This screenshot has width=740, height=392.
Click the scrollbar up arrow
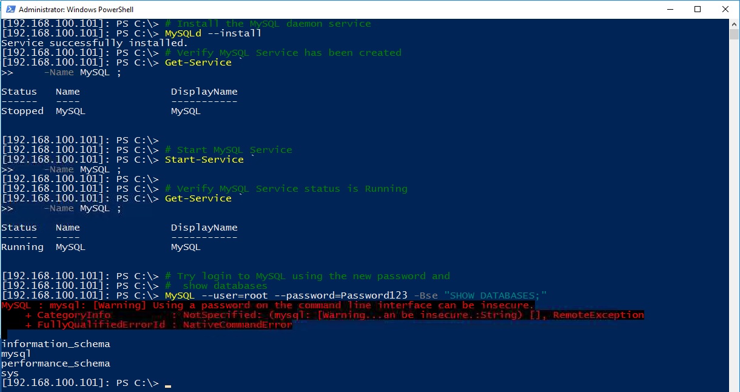click(734, 24)
